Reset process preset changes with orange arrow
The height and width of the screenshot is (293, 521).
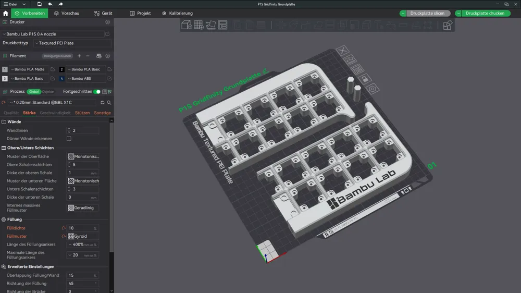(x=4, y=103)
